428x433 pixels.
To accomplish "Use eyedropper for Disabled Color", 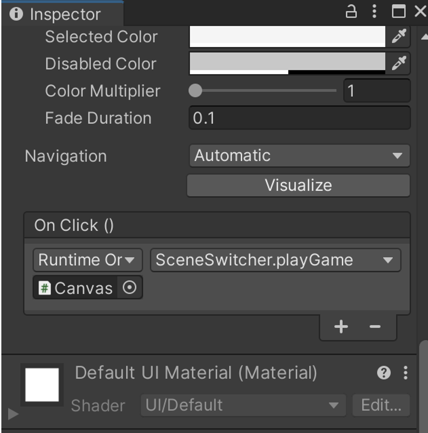I will 399,64.
